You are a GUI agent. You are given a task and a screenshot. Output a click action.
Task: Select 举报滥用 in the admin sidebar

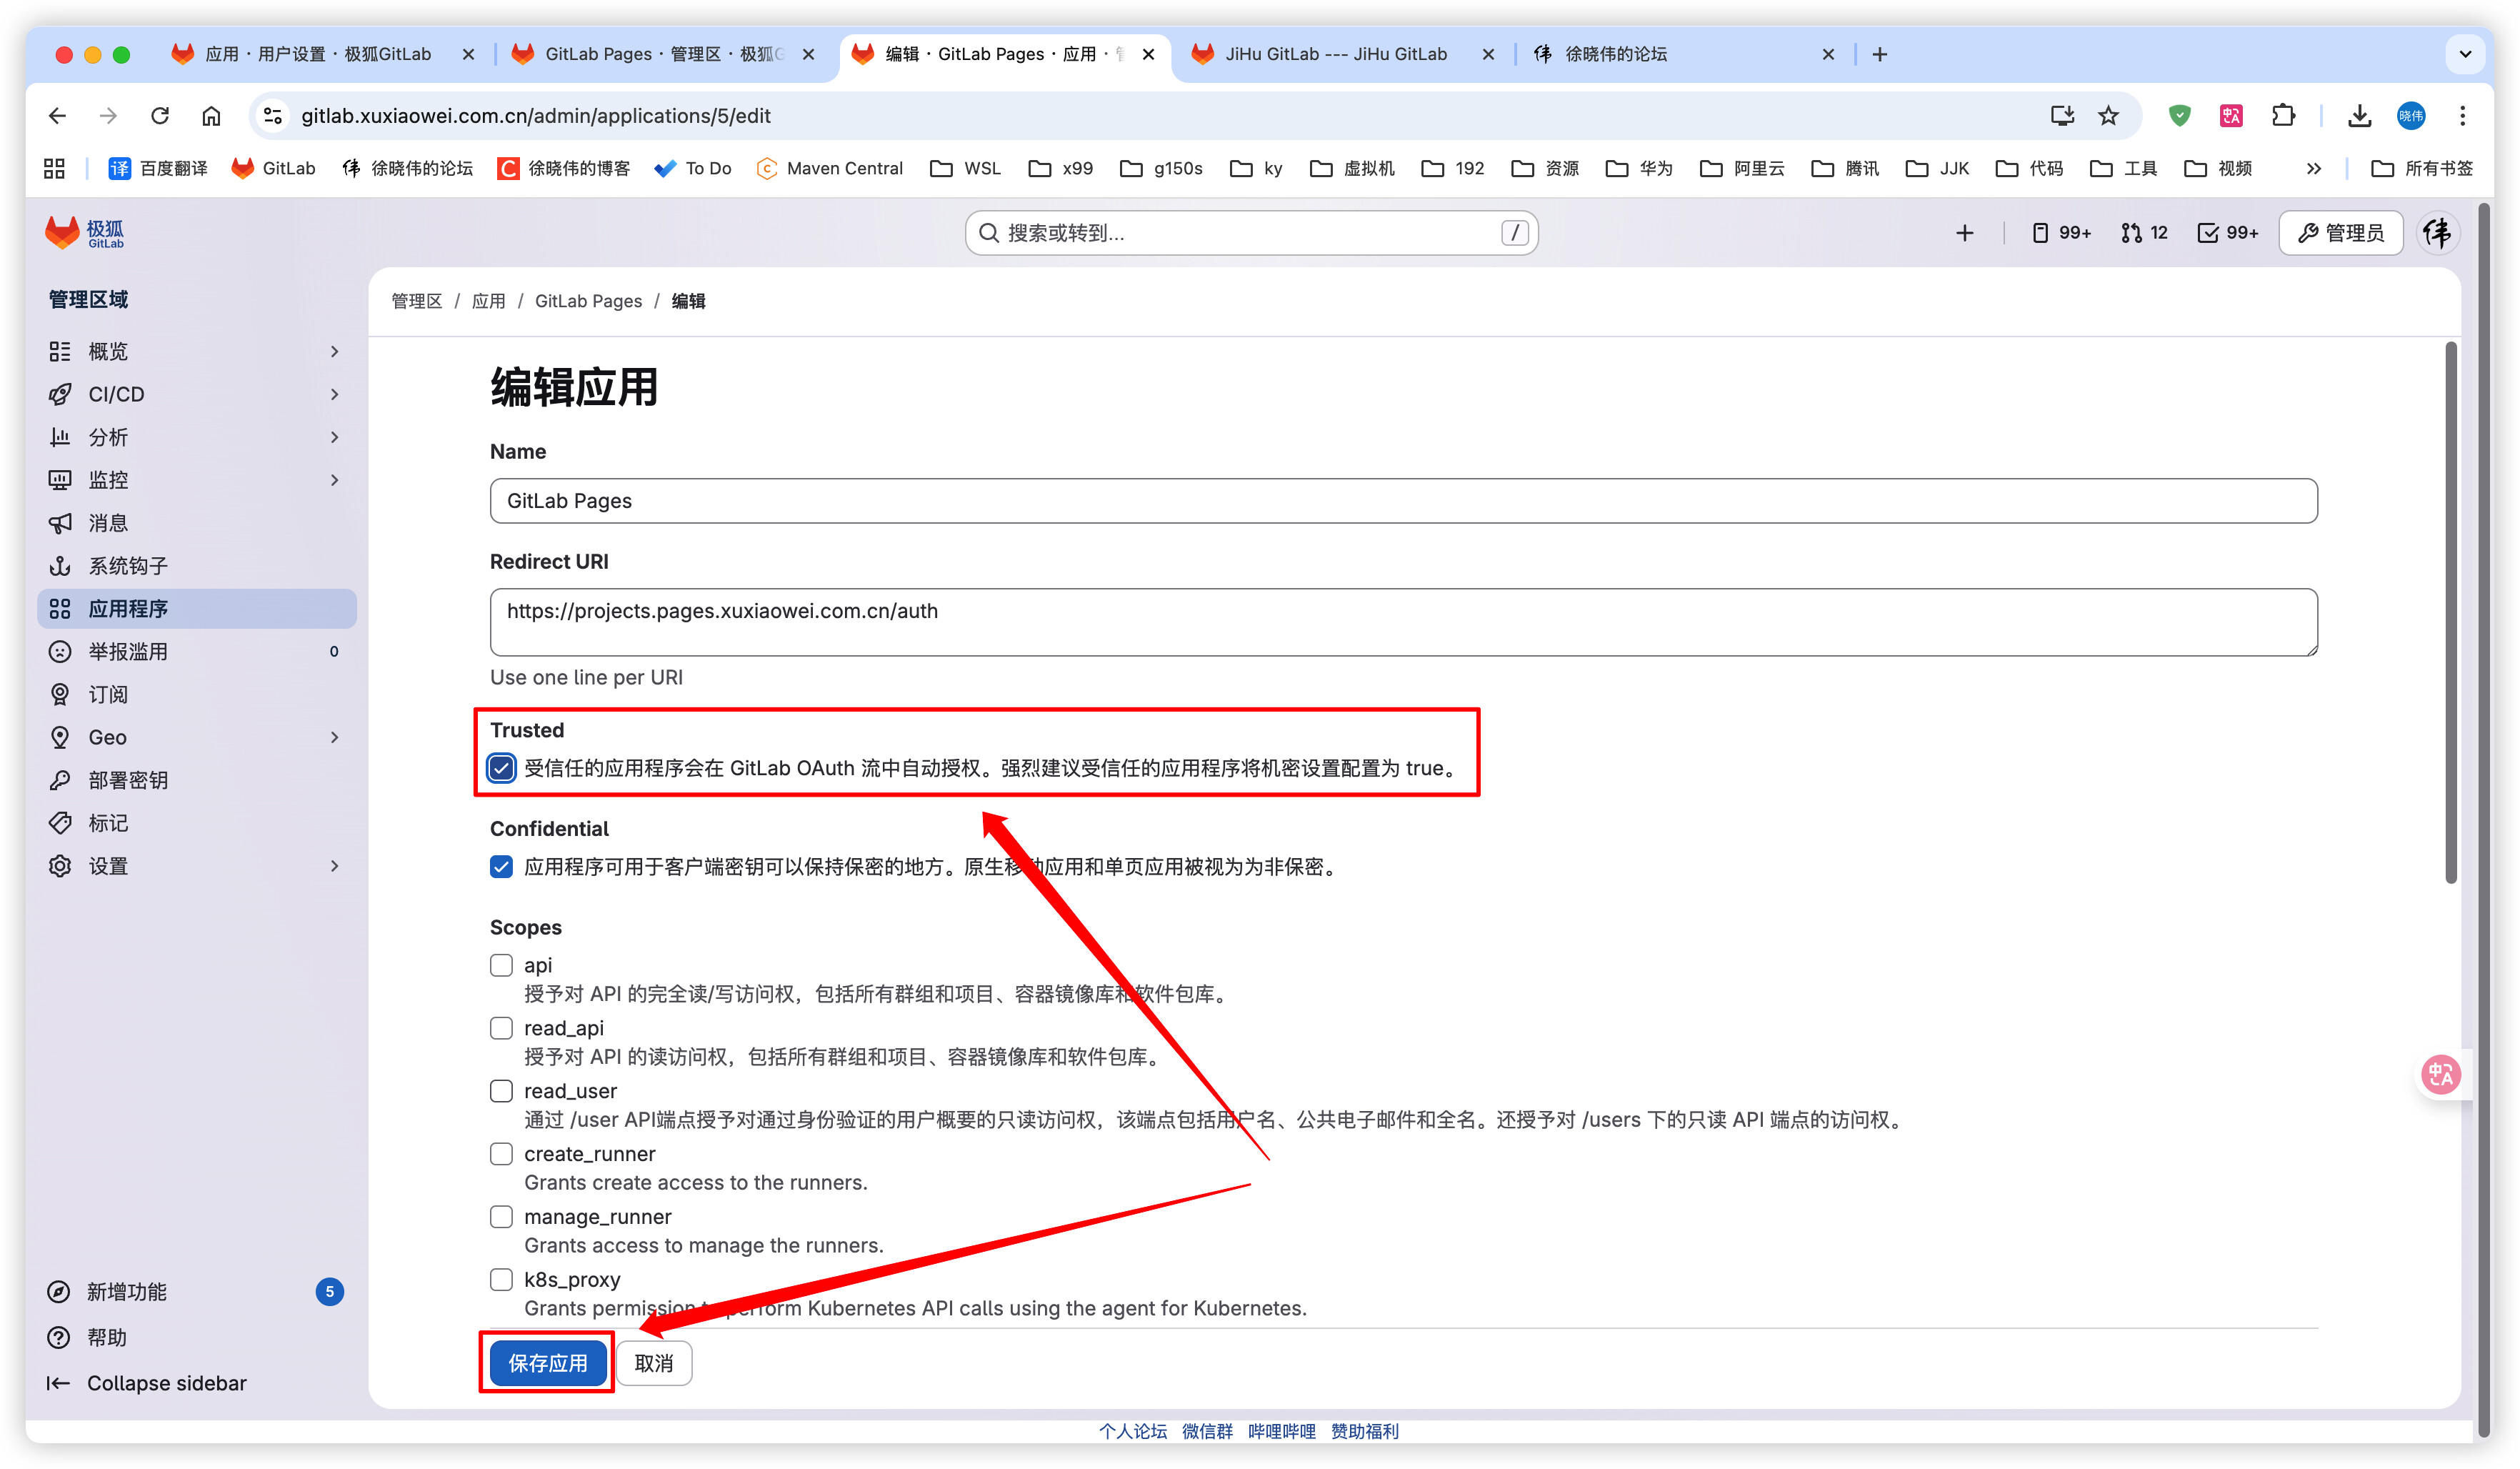[128, 652]
